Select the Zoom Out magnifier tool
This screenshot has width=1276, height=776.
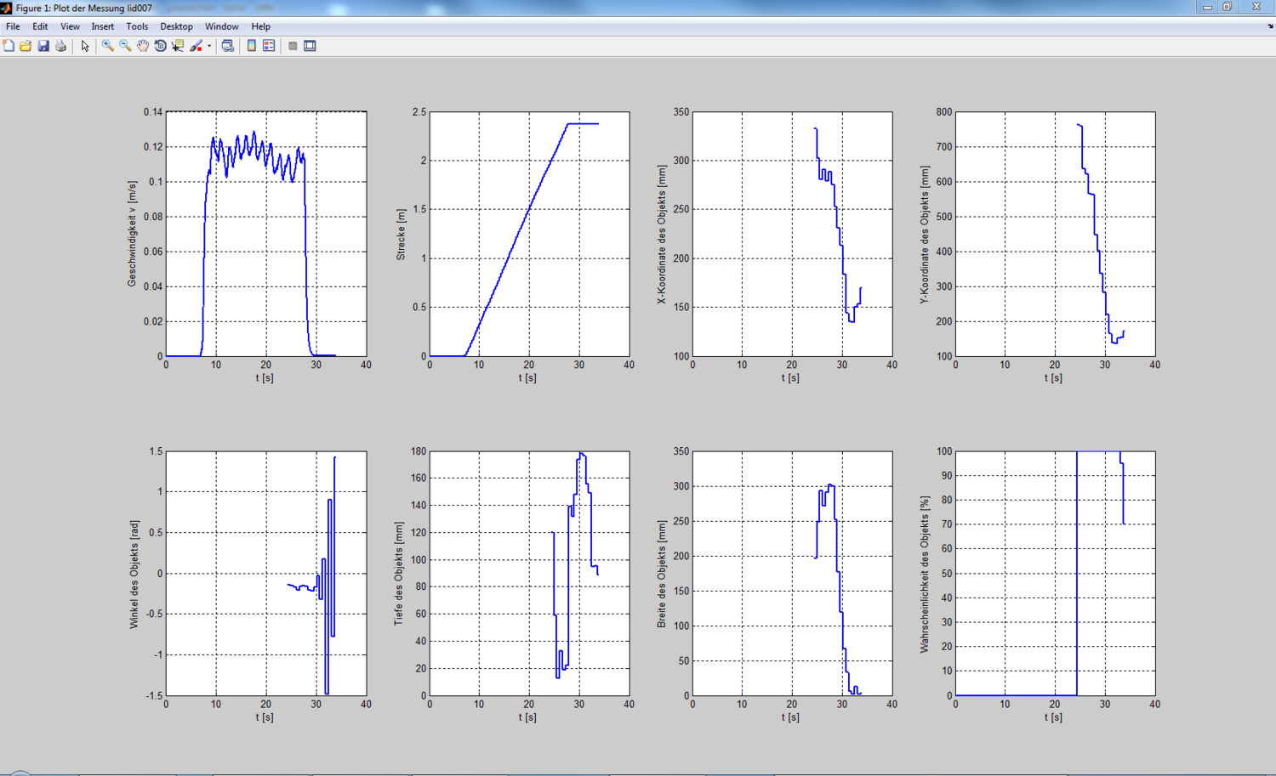(125, 46)
